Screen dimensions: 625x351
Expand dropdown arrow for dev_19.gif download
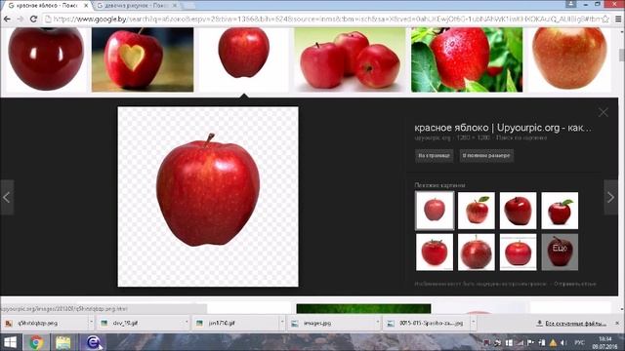[x=187, y=323]
